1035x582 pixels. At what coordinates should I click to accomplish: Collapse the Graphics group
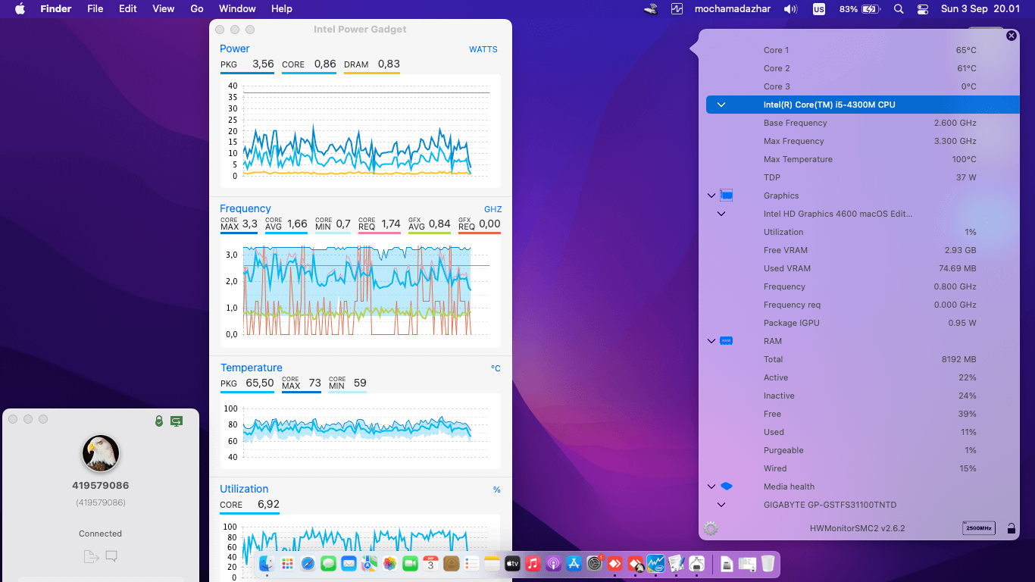(x=711, y=196)
